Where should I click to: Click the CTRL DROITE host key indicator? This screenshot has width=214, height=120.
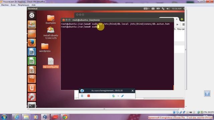[x=208, y=112]
